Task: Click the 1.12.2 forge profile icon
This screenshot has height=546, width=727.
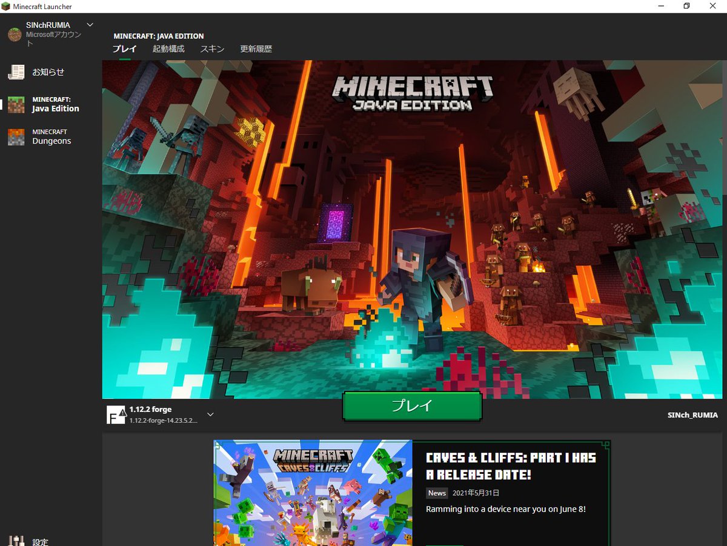Action: click(x=116, y=414)
